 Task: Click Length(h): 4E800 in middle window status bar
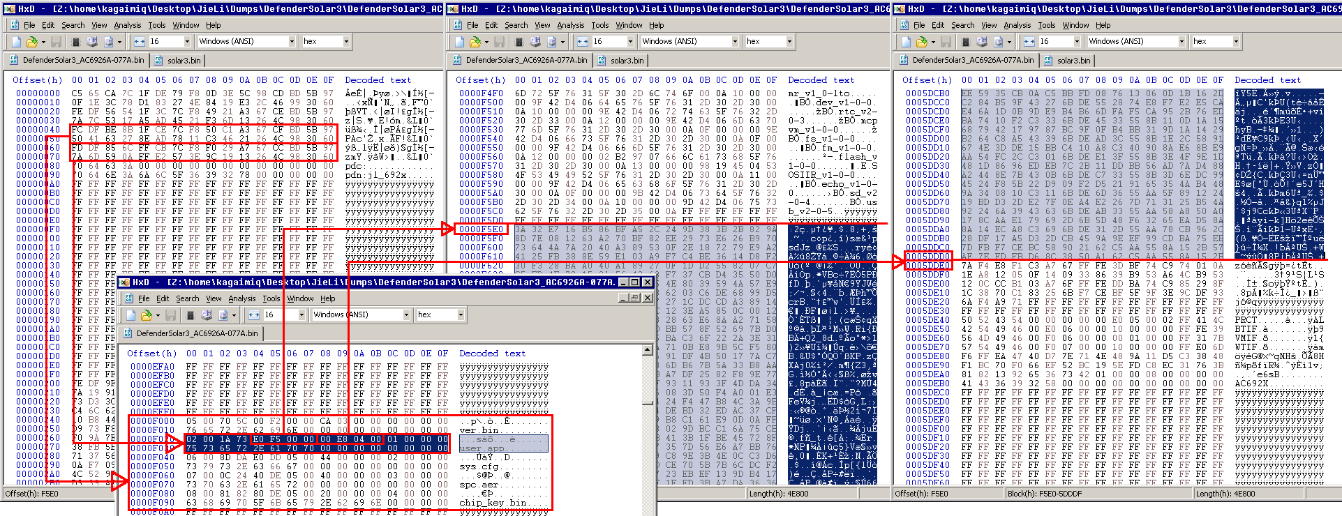coord(779,494)
